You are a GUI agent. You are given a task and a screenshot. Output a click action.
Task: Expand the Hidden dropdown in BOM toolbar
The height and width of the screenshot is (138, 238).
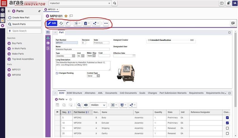(98, 105)
